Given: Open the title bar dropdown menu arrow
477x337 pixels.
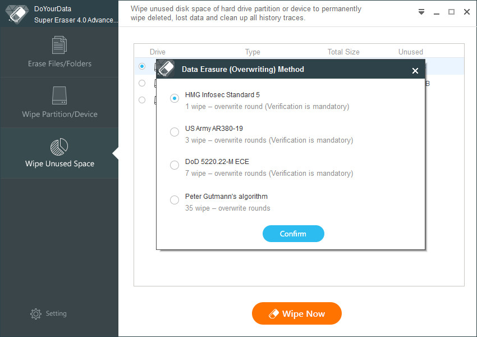Looking at the screenshot, I should pyautogui.click(x=421, y=12).
